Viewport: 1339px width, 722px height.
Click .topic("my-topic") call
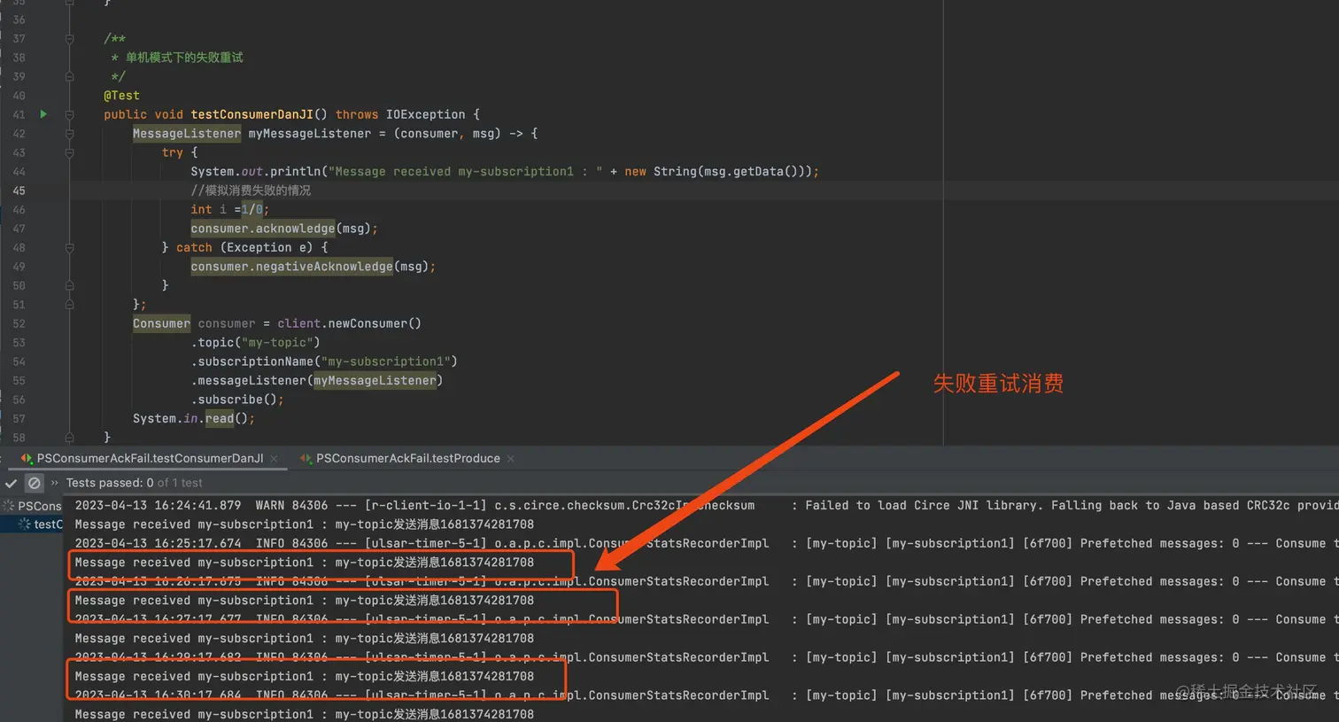(x=255, y=343)
